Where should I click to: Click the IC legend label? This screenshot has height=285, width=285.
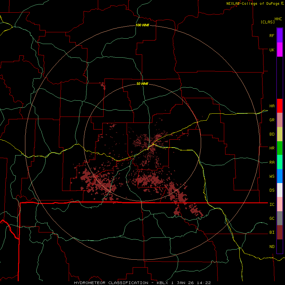tap(272, 205)
